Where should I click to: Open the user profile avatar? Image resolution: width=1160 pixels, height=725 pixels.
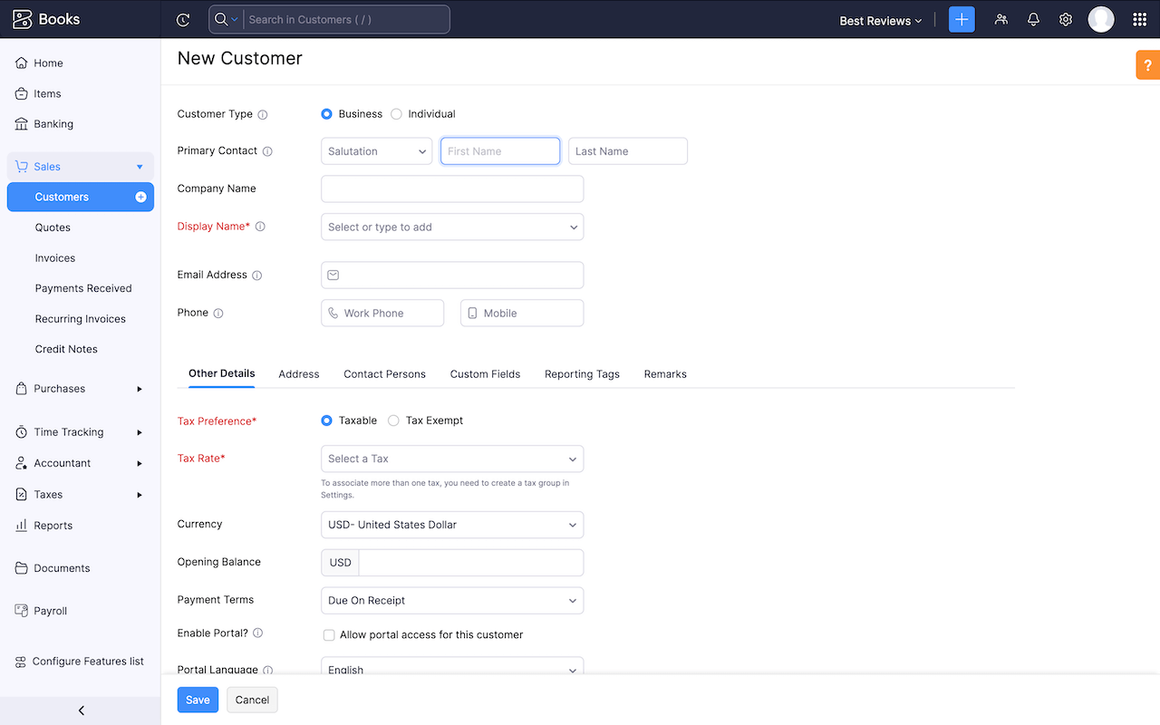(x=1100, y=18)
